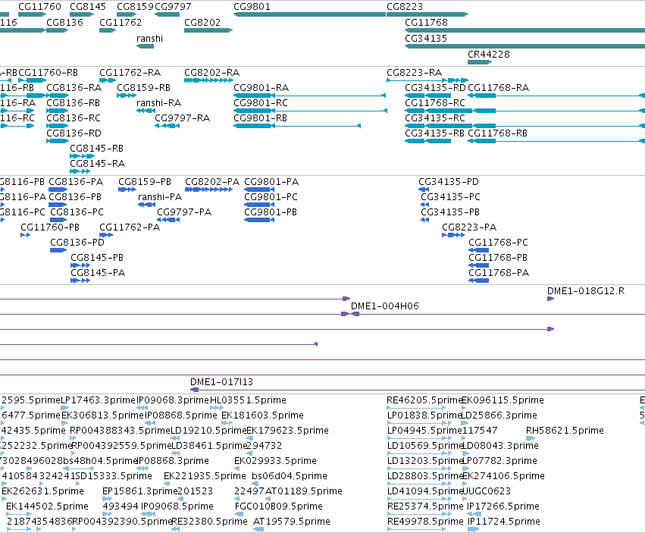Viewport: 645px width, 533px height.
Task: Select the EK096115.5prime EST label
Action: coord(503,400)
